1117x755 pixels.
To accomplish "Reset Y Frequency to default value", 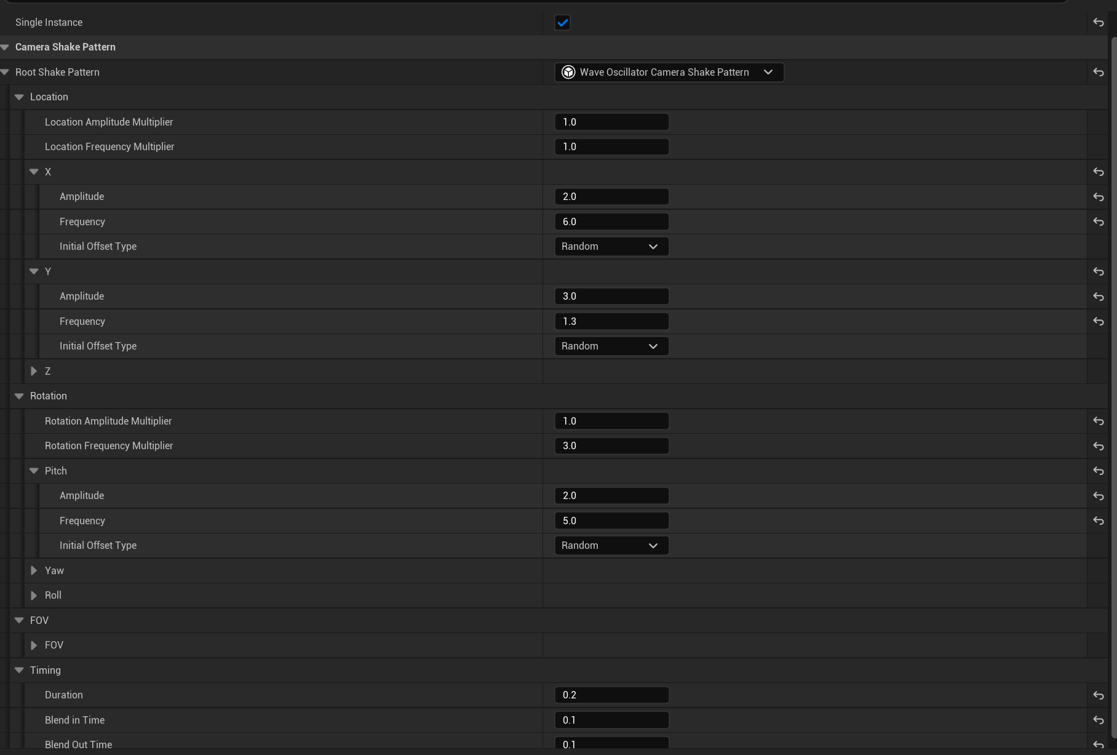I will (x=1098, y=321).
